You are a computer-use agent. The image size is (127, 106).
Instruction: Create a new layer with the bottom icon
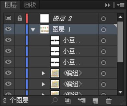tap(95, 101)
